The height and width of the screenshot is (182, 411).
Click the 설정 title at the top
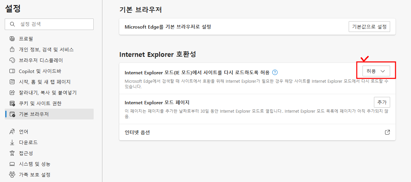click(x=13, y=9)
